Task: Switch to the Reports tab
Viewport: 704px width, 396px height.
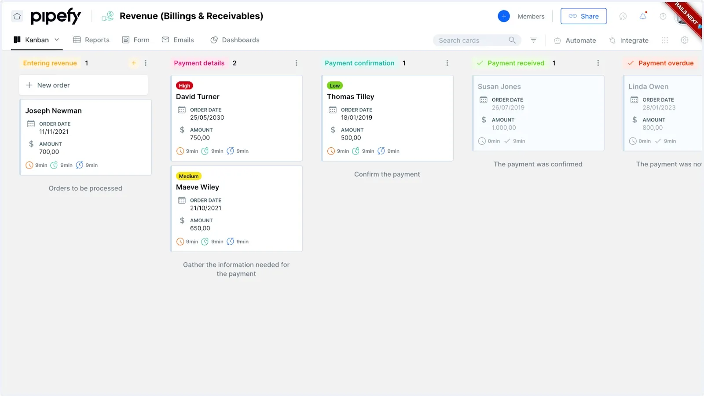Action: [91, 40]
